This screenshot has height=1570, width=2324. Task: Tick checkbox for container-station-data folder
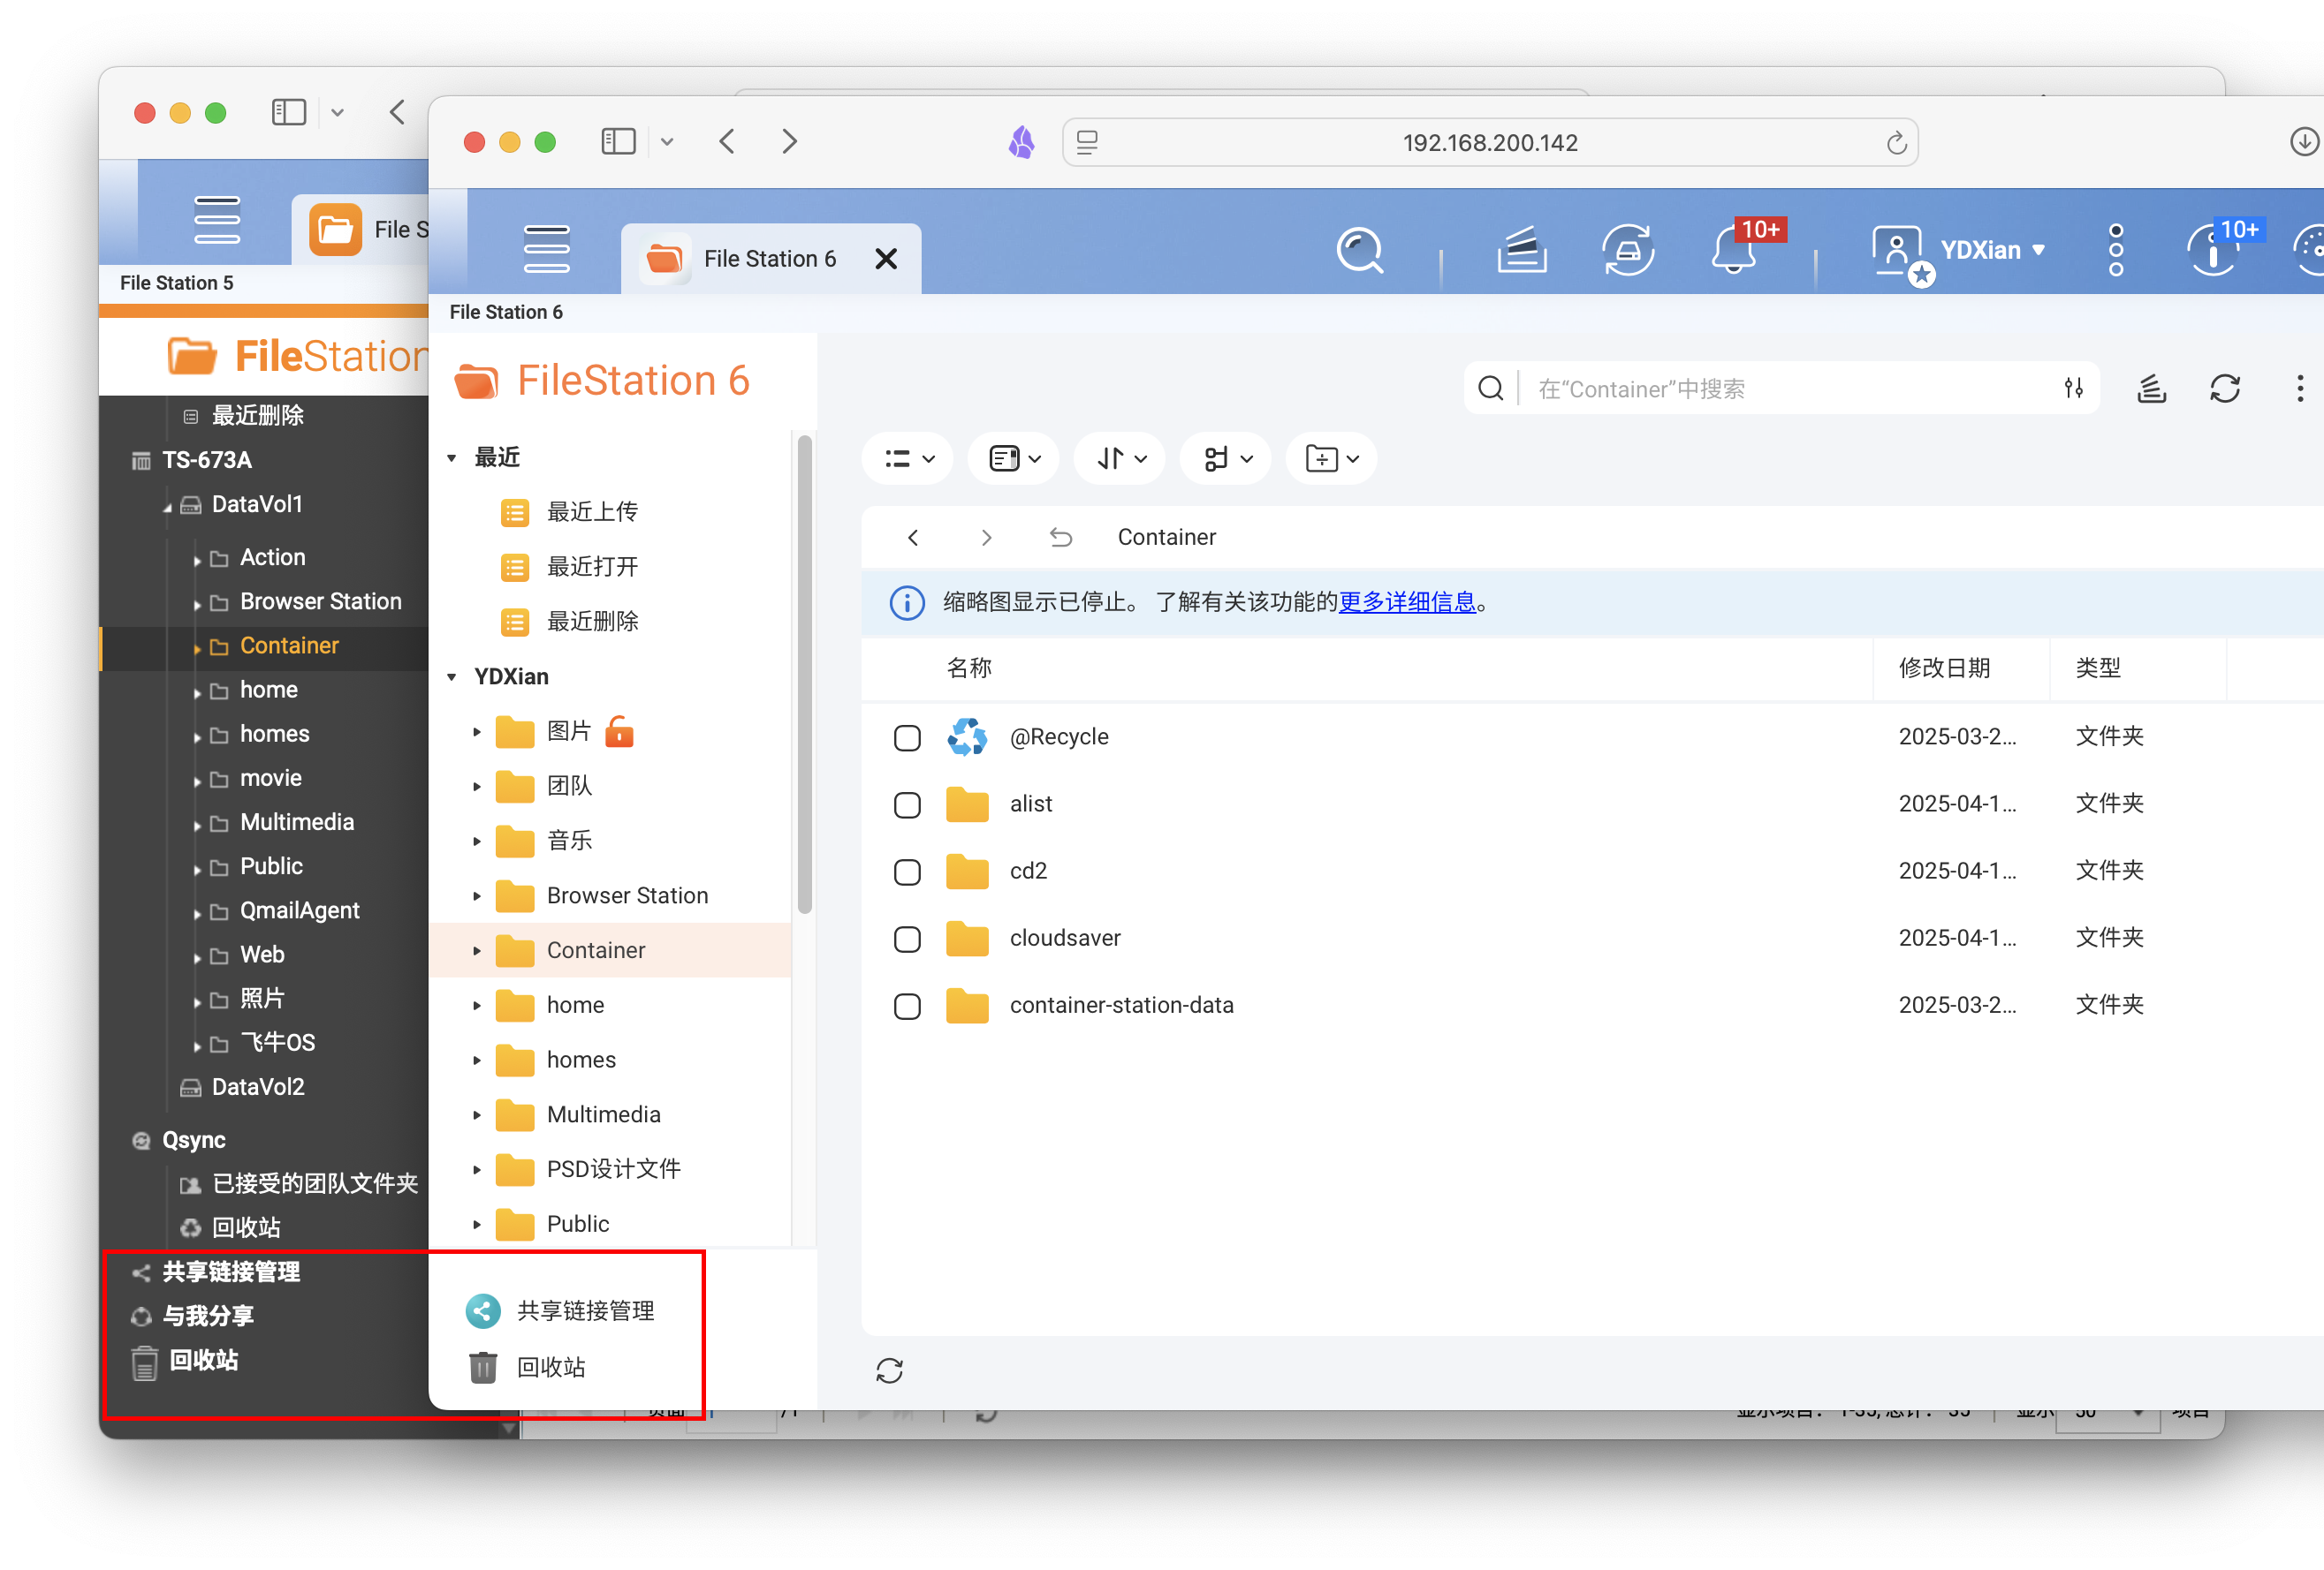coord(907,1006)
